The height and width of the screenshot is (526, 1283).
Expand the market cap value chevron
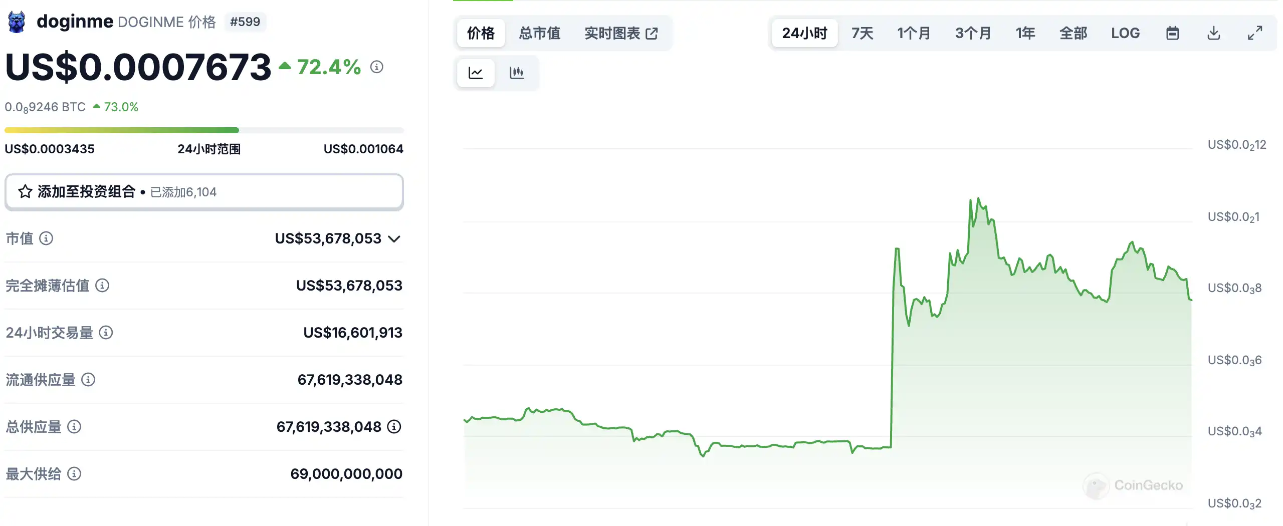[394, 239]
